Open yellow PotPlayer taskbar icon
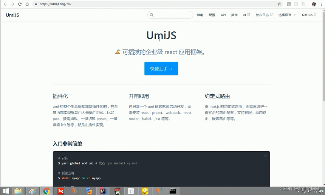Viewport: 325px width, 195px height. [x=145, y=191]
